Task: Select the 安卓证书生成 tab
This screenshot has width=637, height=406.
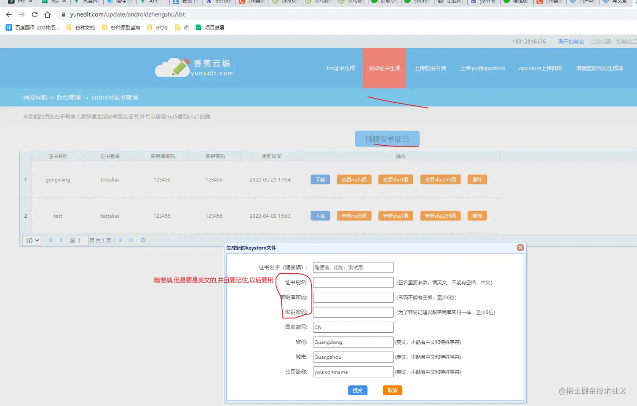Action: 385,68
